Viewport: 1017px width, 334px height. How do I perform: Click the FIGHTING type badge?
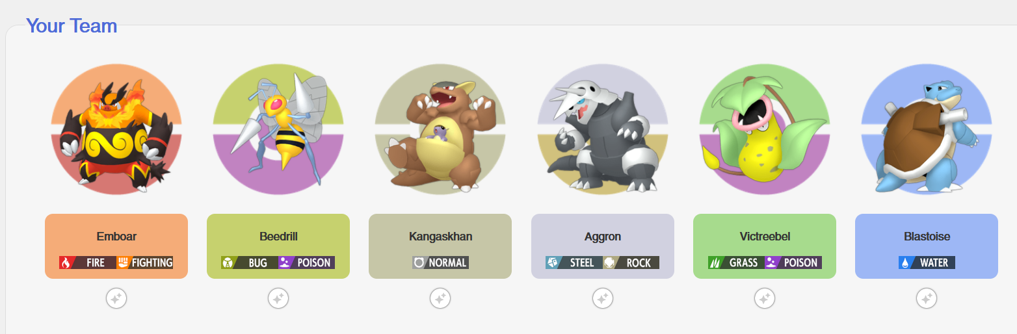tap(145, 263)
